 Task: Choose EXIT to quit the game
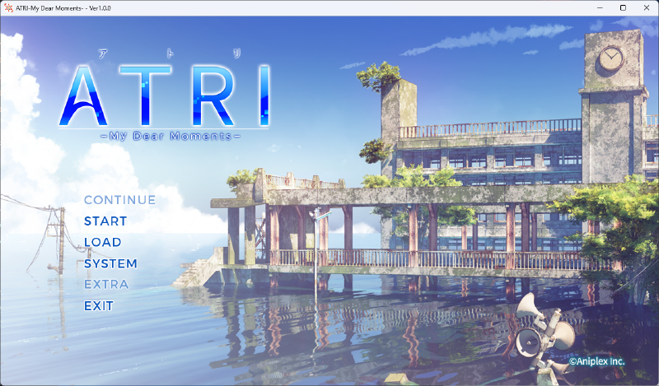point(99,306)
